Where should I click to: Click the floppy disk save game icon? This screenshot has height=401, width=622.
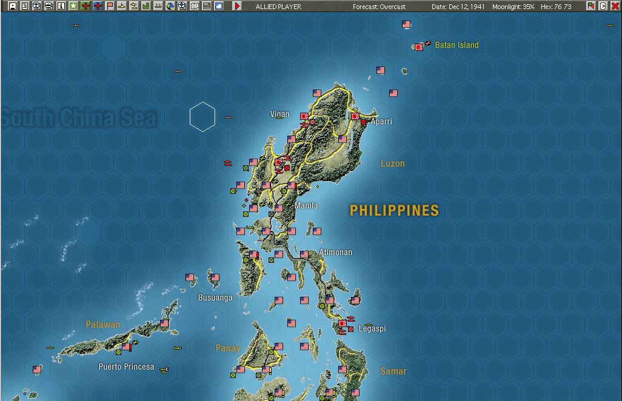coord(13,6)
